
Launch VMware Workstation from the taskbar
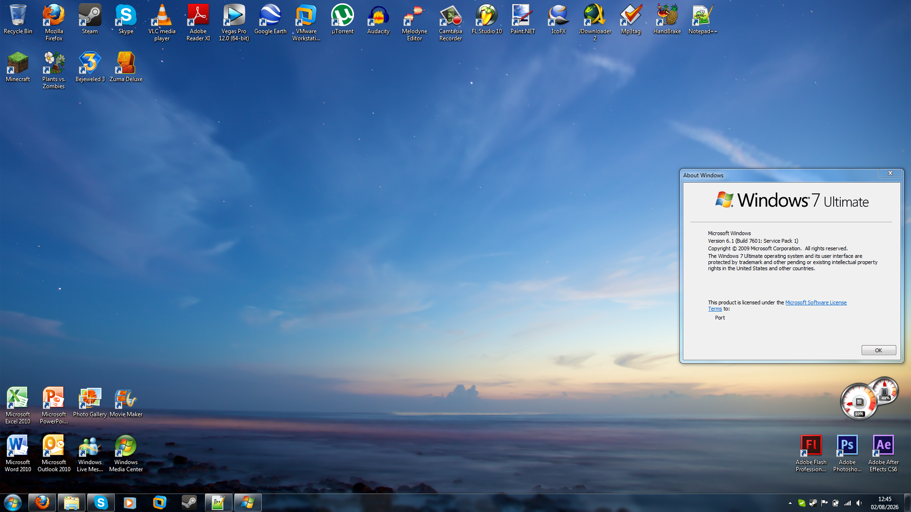click(x=160, y=503)
